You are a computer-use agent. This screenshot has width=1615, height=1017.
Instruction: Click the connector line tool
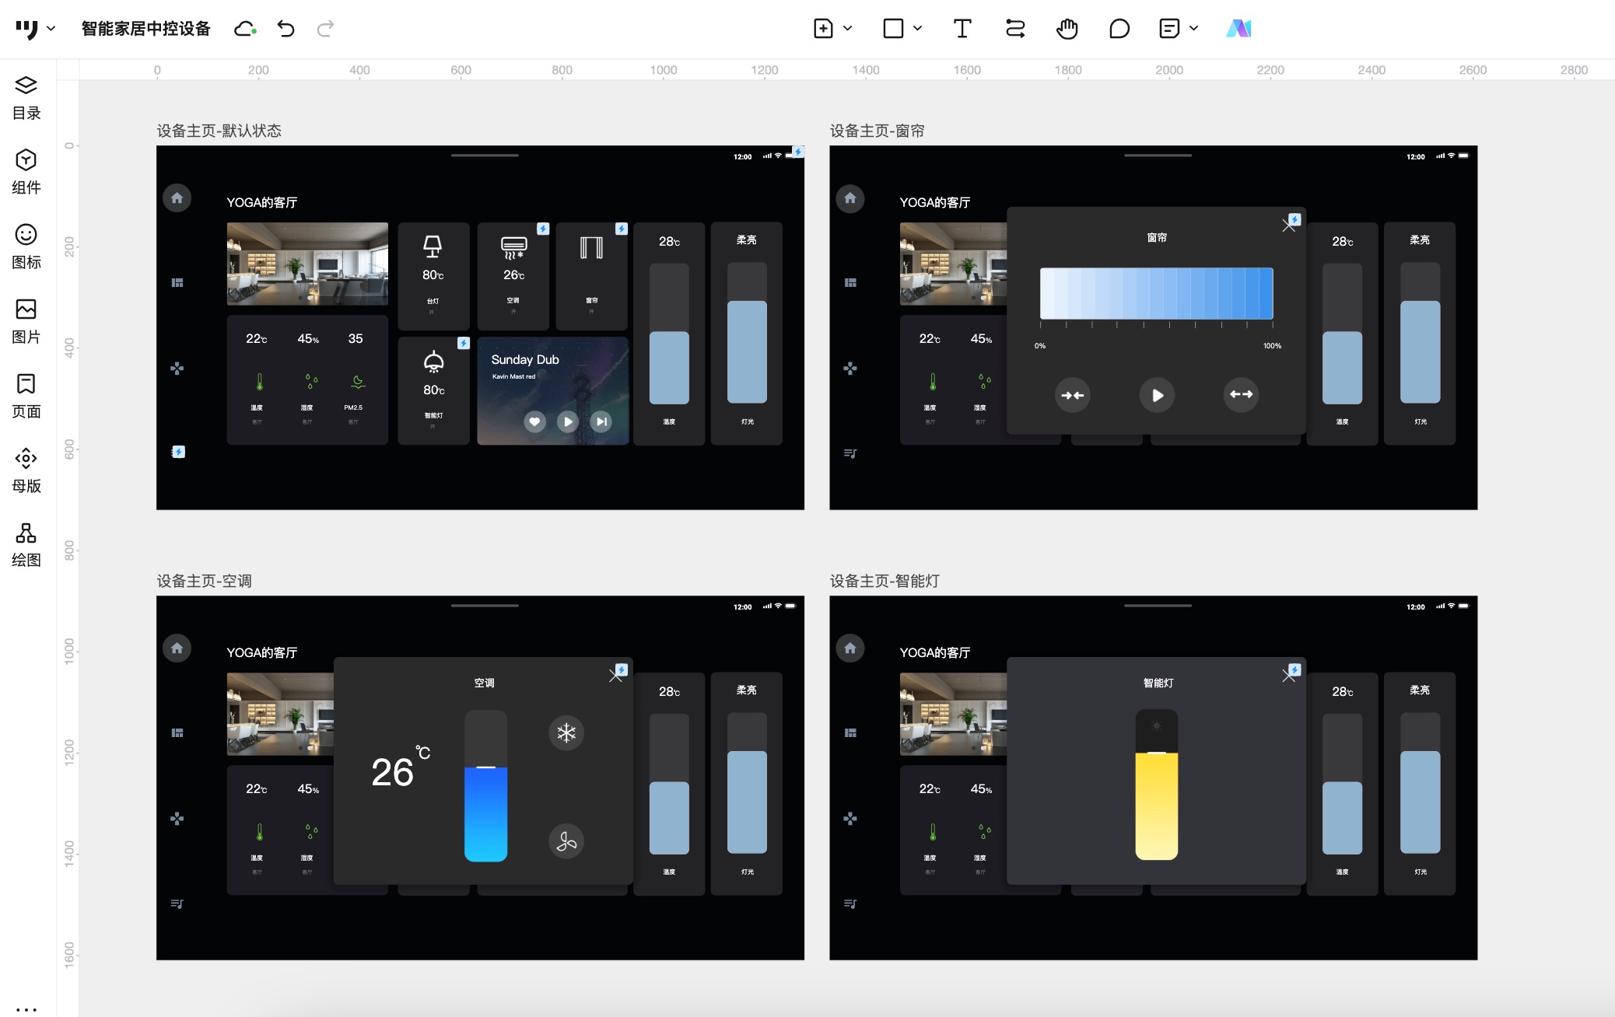point(1014,29)
